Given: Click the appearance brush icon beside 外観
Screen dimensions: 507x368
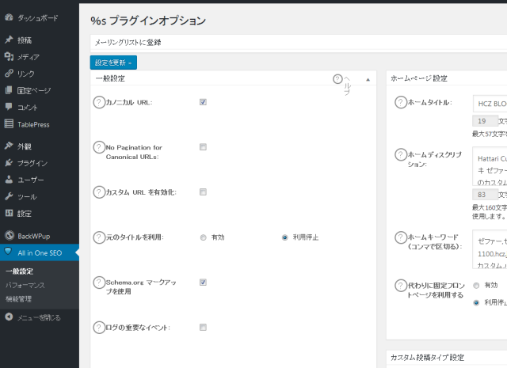Looking at the screenshot, I should 9,146.
